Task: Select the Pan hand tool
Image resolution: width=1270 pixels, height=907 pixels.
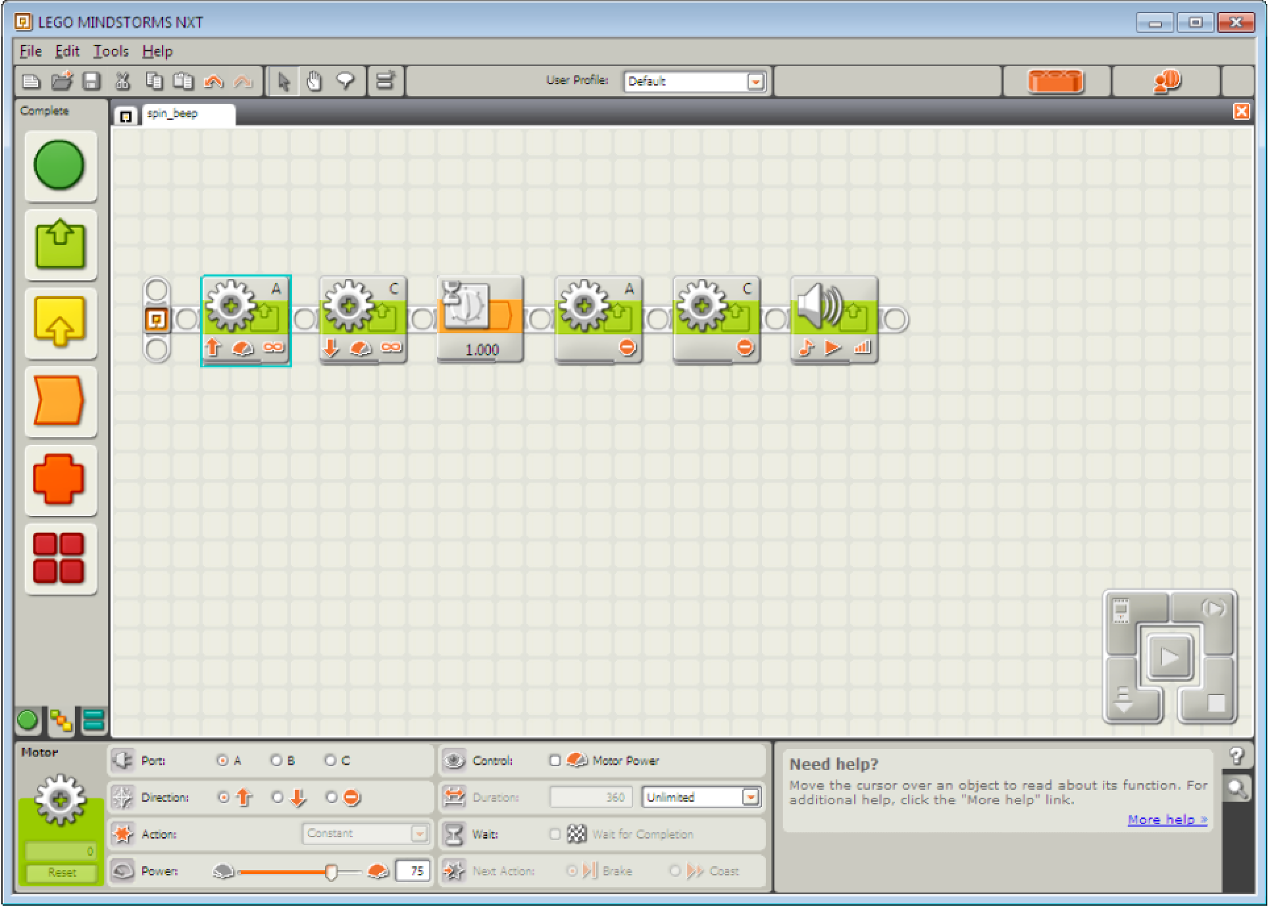Action: (x=314, y=82)
